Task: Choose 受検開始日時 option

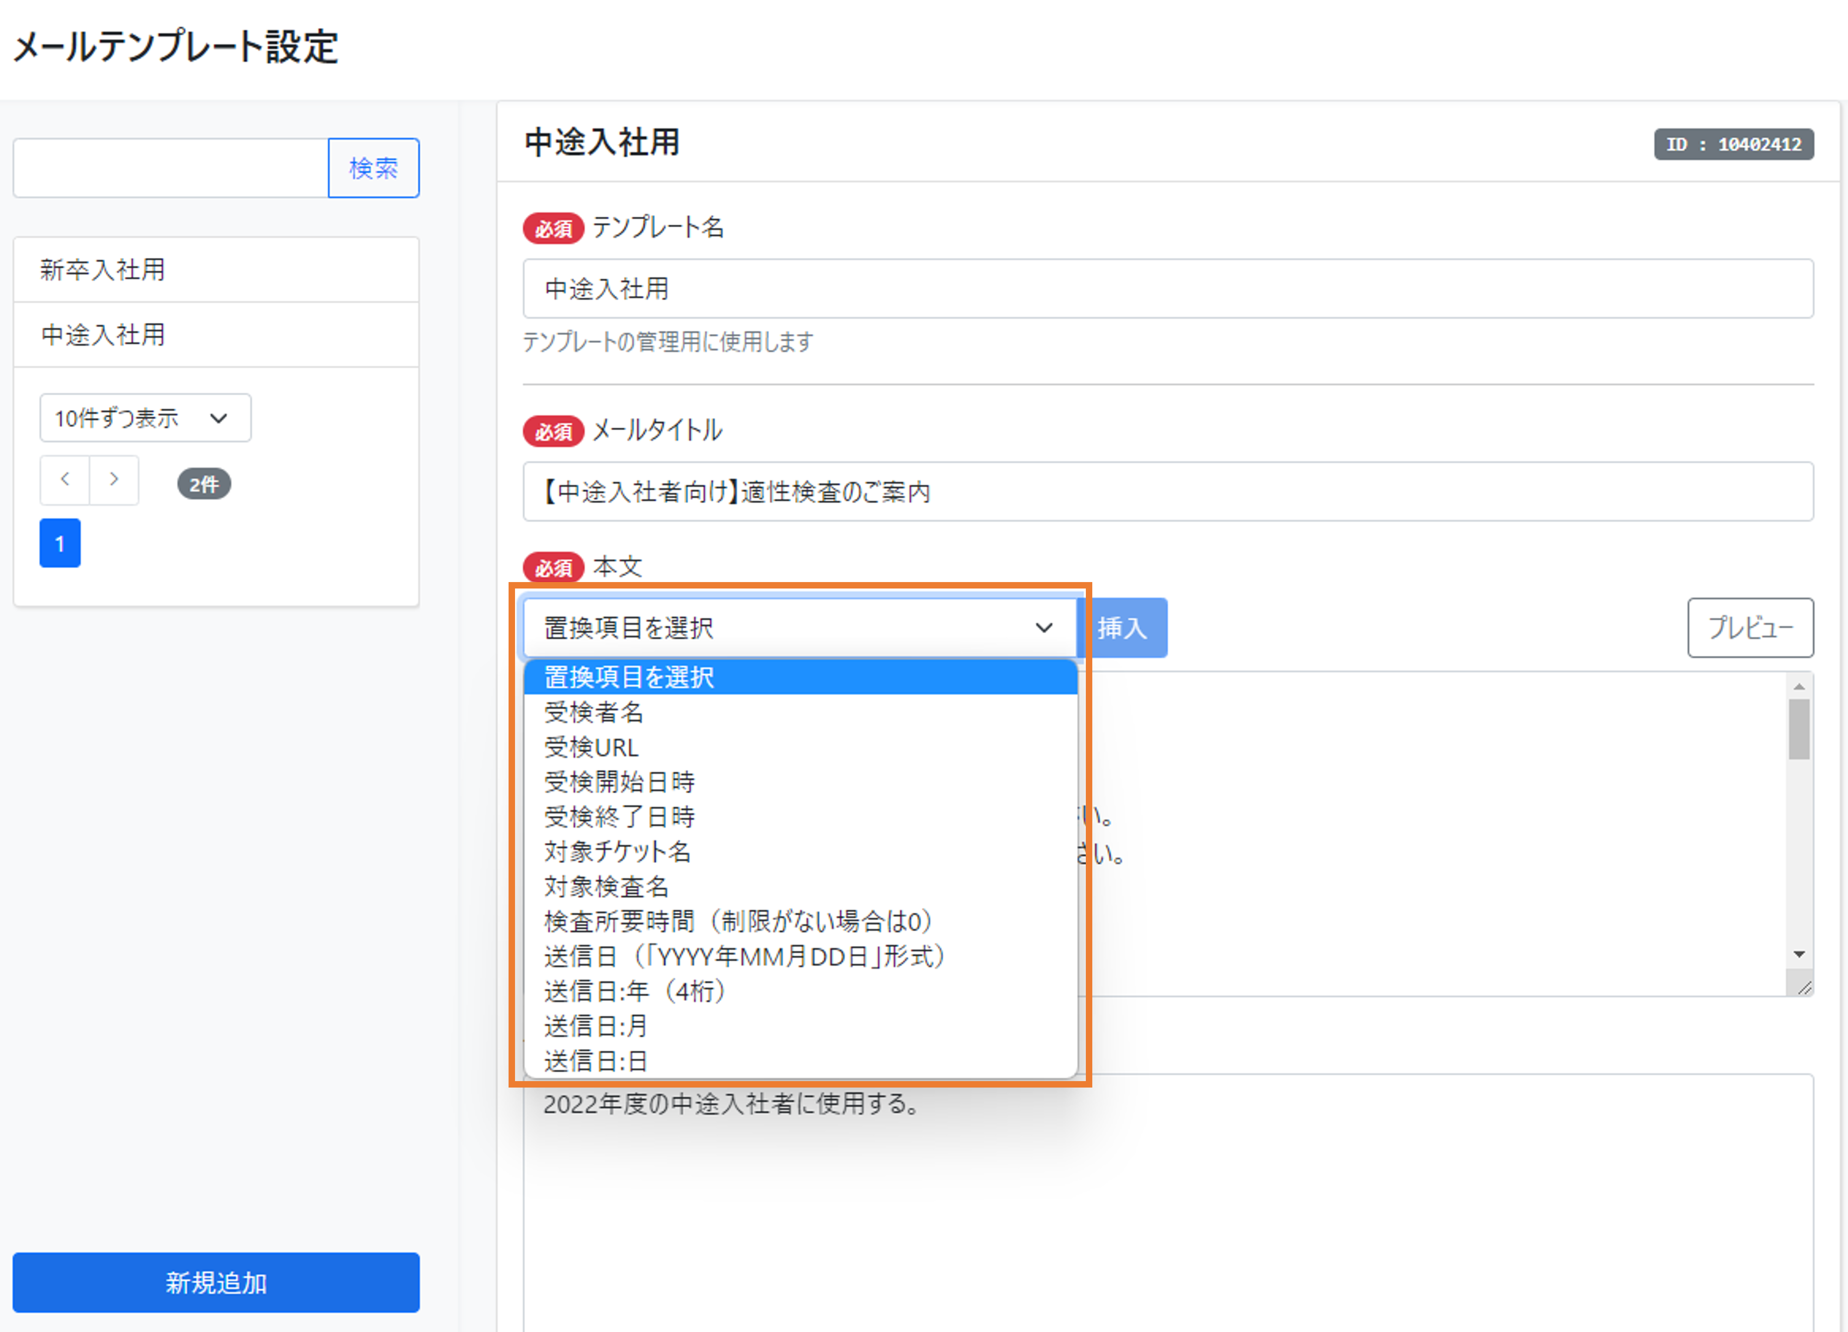Action: pos(800,783)
